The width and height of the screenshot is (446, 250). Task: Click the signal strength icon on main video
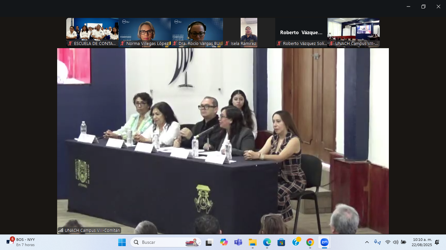tap(61, 230)
